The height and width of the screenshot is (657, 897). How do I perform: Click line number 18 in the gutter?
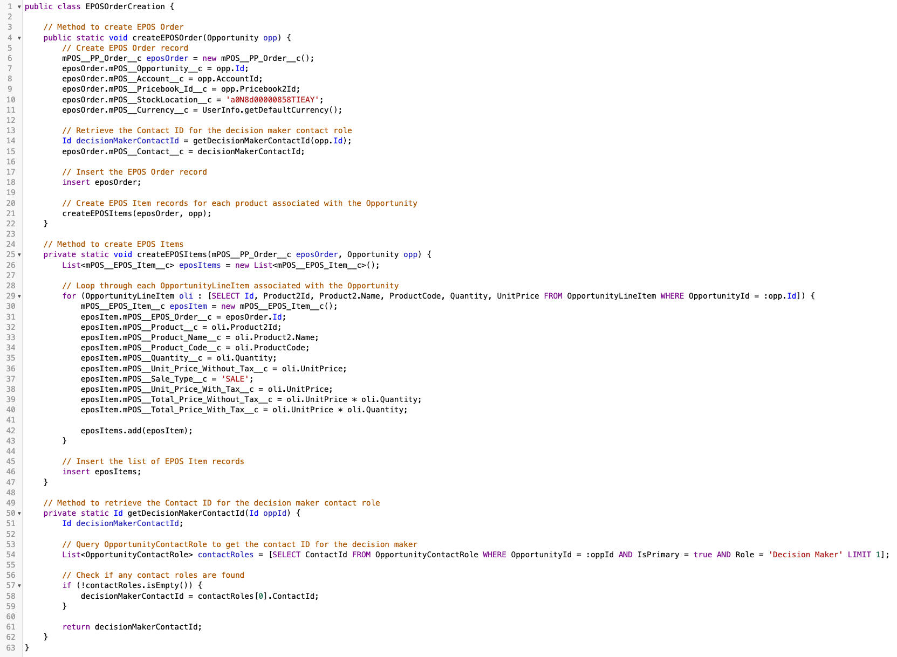pos(11,182)
